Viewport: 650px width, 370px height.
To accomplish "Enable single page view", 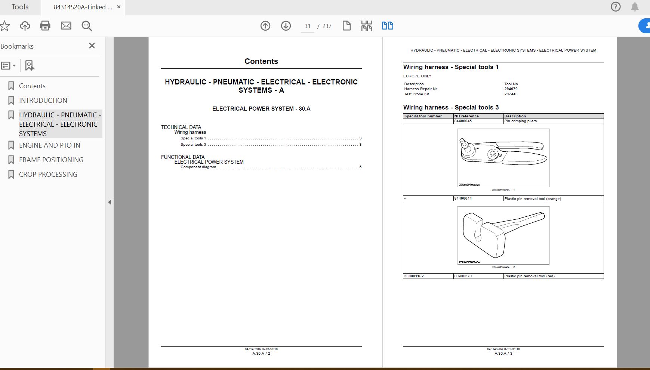I will 346,26.
